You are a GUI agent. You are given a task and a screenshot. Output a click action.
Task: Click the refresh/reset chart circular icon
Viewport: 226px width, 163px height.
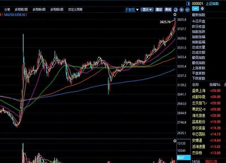coord(176,9)
